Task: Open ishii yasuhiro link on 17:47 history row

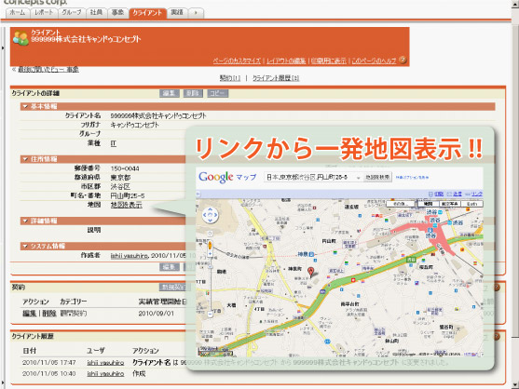Action: (x=105, y=363)
